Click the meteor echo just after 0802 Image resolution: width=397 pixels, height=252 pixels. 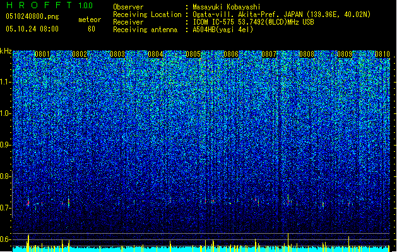[x=69, y=202]
